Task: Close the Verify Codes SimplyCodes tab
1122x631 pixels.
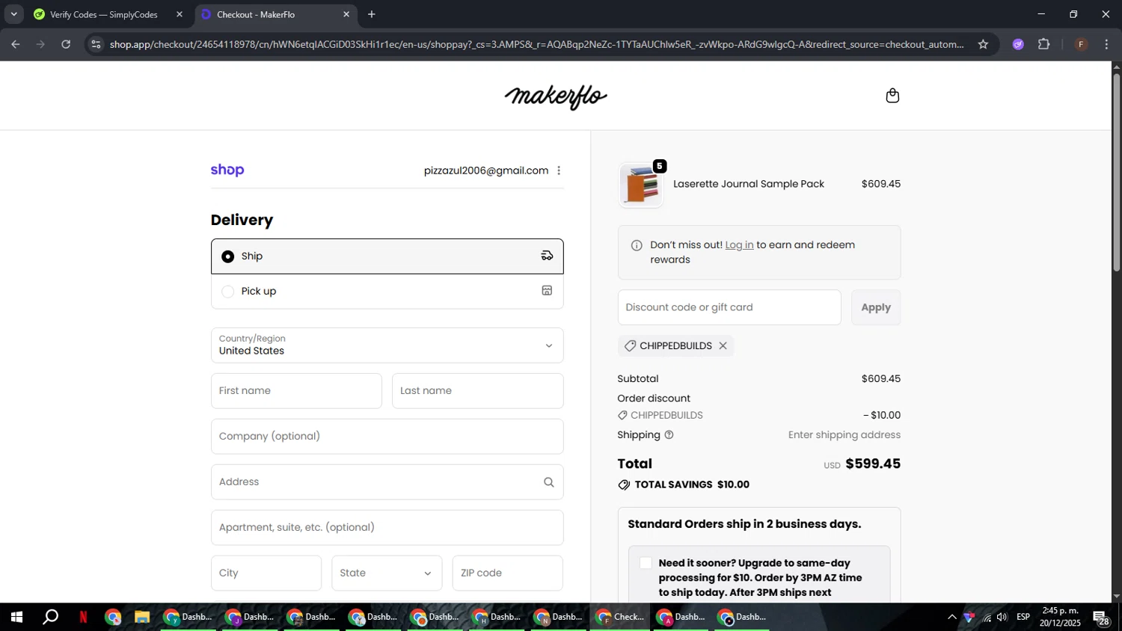Action: (179, 14)
